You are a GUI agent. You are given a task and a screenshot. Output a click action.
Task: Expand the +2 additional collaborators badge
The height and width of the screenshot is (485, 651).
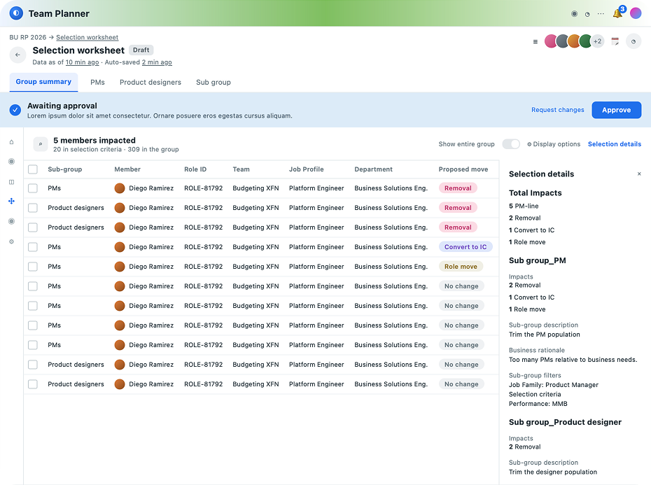click(x=597, y=41)
